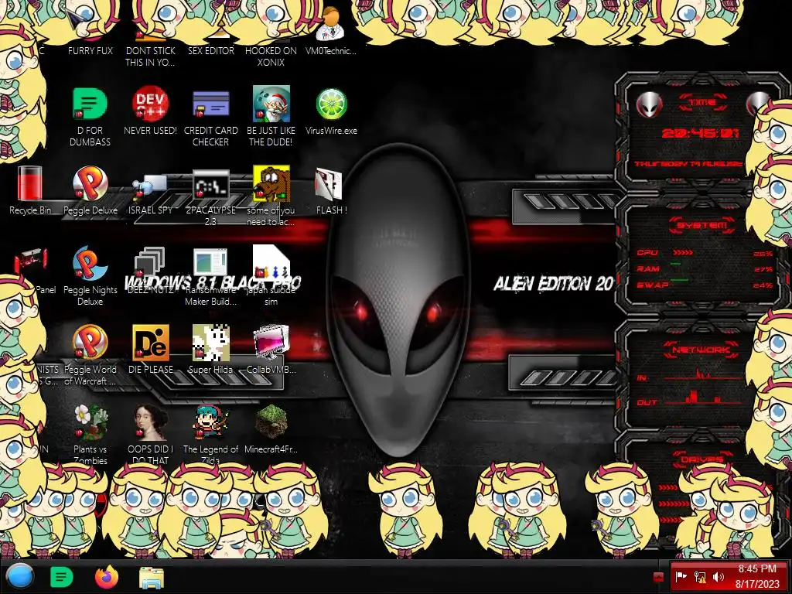Select the HOOKED ON XONIX label

271,56
